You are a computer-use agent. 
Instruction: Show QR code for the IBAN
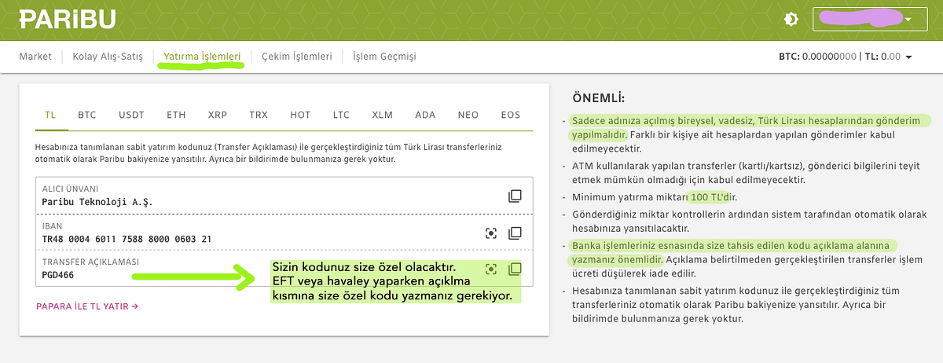coord(491,233)
